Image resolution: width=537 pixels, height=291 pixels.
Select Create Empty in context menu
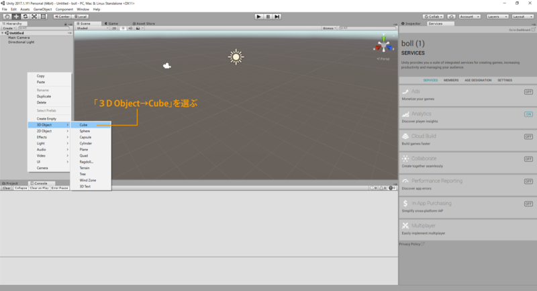(x=49, y=118)
